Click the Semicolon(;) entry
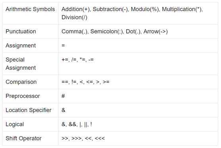This screenshot has width=221, height=148. click(107, 32)
